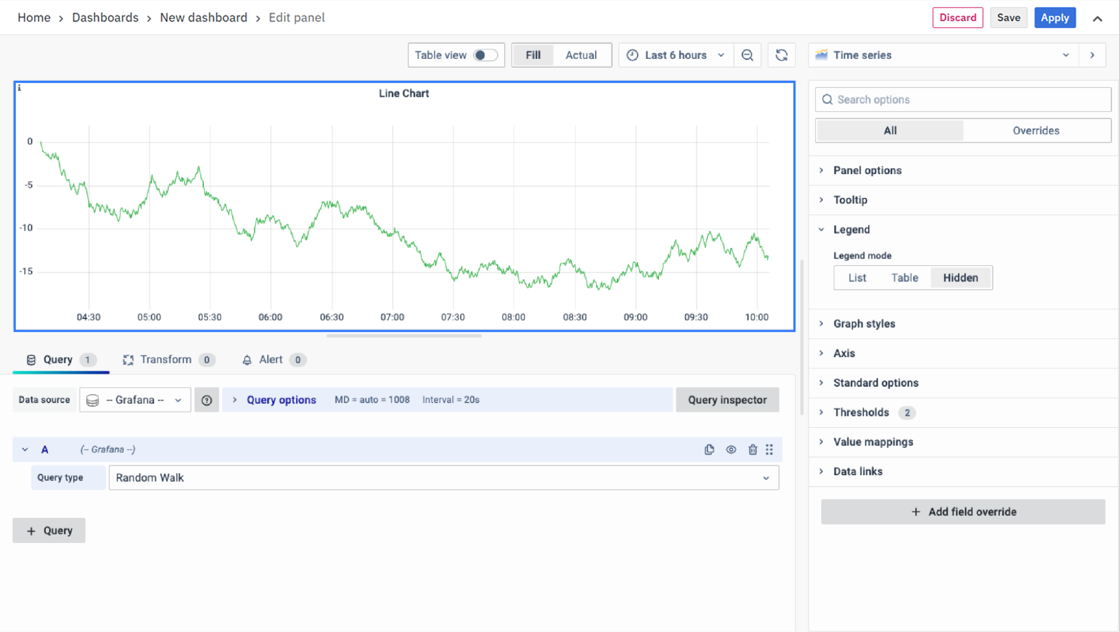Click the panel resize drag bar below chart

tap(404, 336)
